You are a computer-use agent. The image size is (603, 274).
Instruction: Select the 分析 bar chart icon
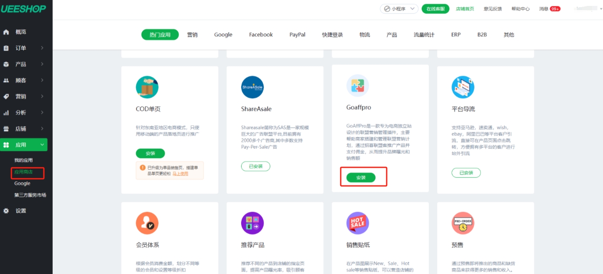pos(6,113)
